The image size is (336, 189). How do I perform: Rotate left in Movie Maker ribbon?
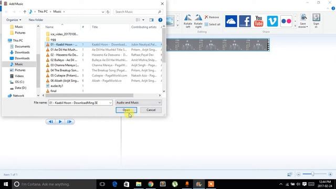pos(188,21)
